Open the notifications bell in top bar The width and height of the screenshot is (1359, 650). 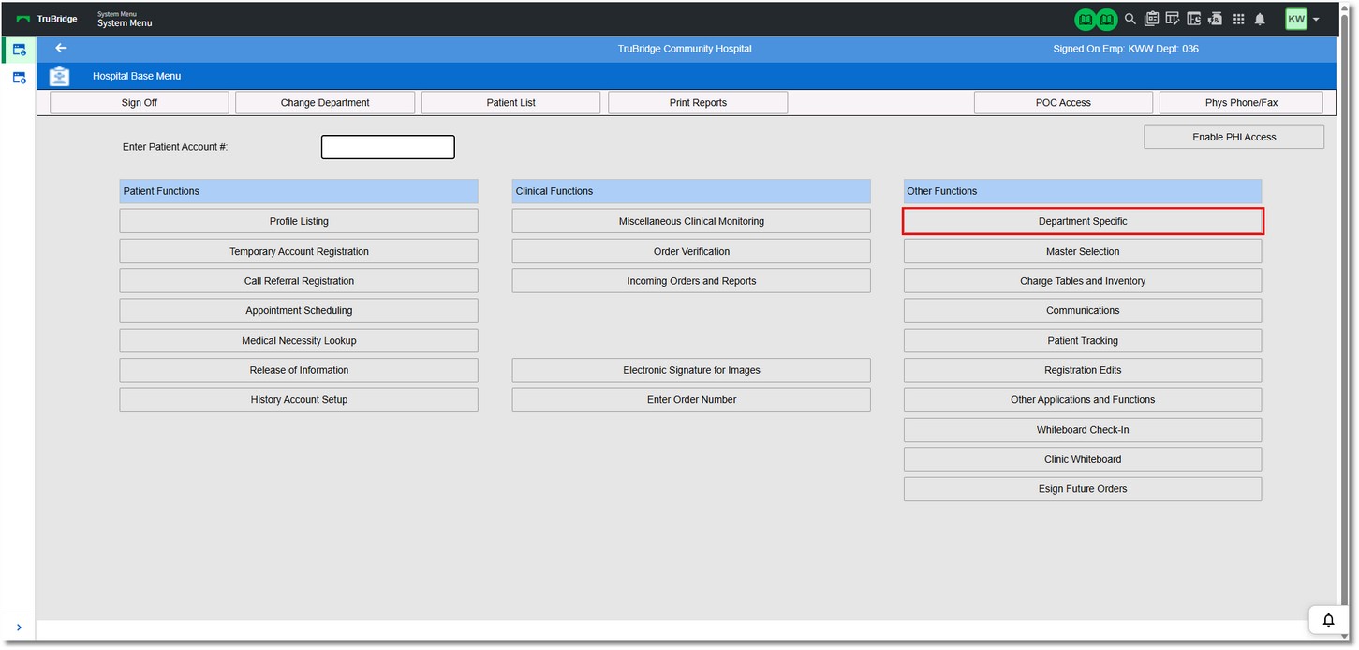(x=1260, y=19)
